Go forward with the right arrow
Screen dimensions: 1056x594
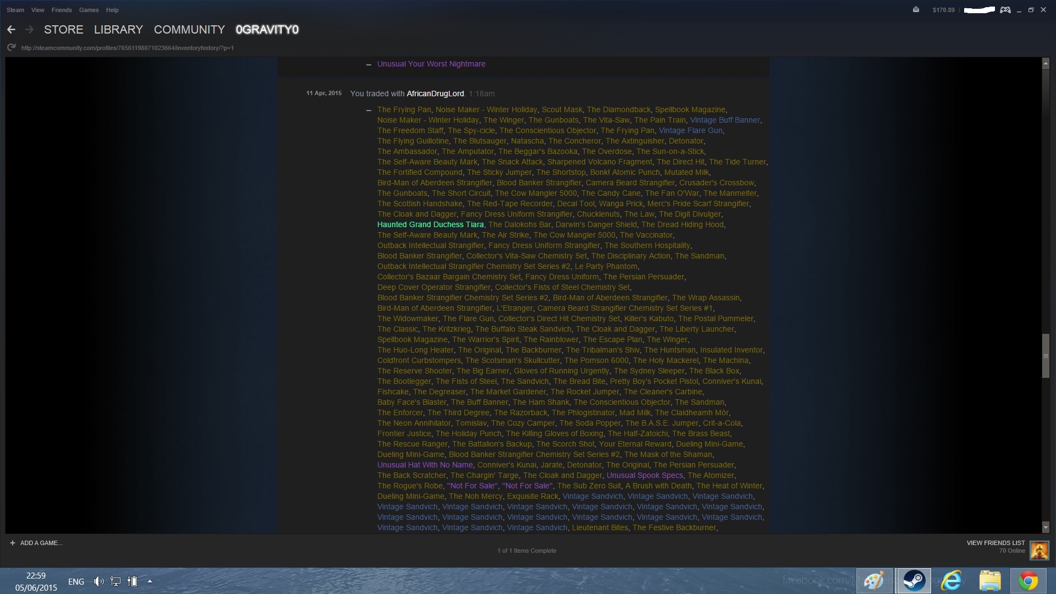[30, 30]
